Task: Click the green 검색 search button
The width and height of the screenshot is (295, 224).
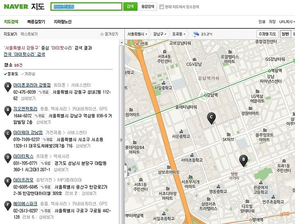Action: (x=130, y=7)
